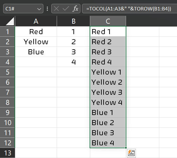Screen dimensions: 177x158
Task: Click the fill handle at spill range corner
Action: click(126, 148)
